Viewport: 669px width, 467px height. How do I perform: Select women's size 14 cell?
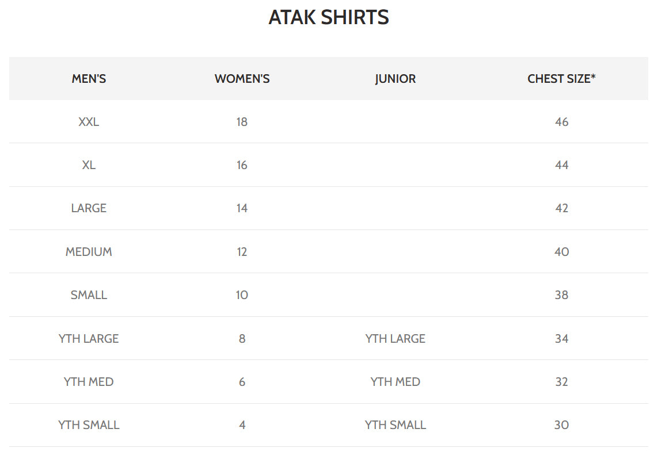pyautogui.click(x=242, y=208)
